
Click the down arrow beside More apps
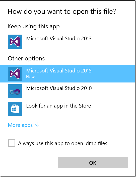(37, 125)
